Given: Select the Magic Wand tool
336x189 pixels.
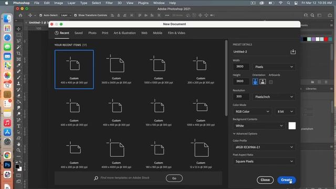Looking at the screenshot, I should coord(19,47).
